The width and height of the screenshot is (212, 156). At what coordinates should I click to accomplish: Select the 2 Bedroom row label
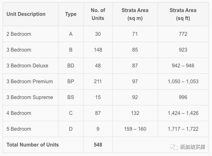pyautogui.click(x=19, y=34)
